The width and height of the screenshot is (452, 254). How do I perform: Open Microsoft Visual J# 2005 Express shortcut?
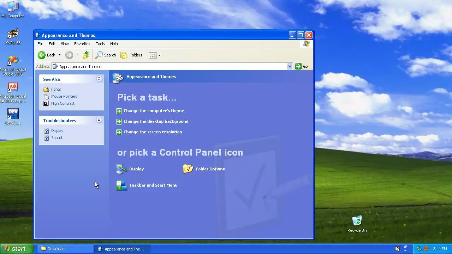[13, 92]
